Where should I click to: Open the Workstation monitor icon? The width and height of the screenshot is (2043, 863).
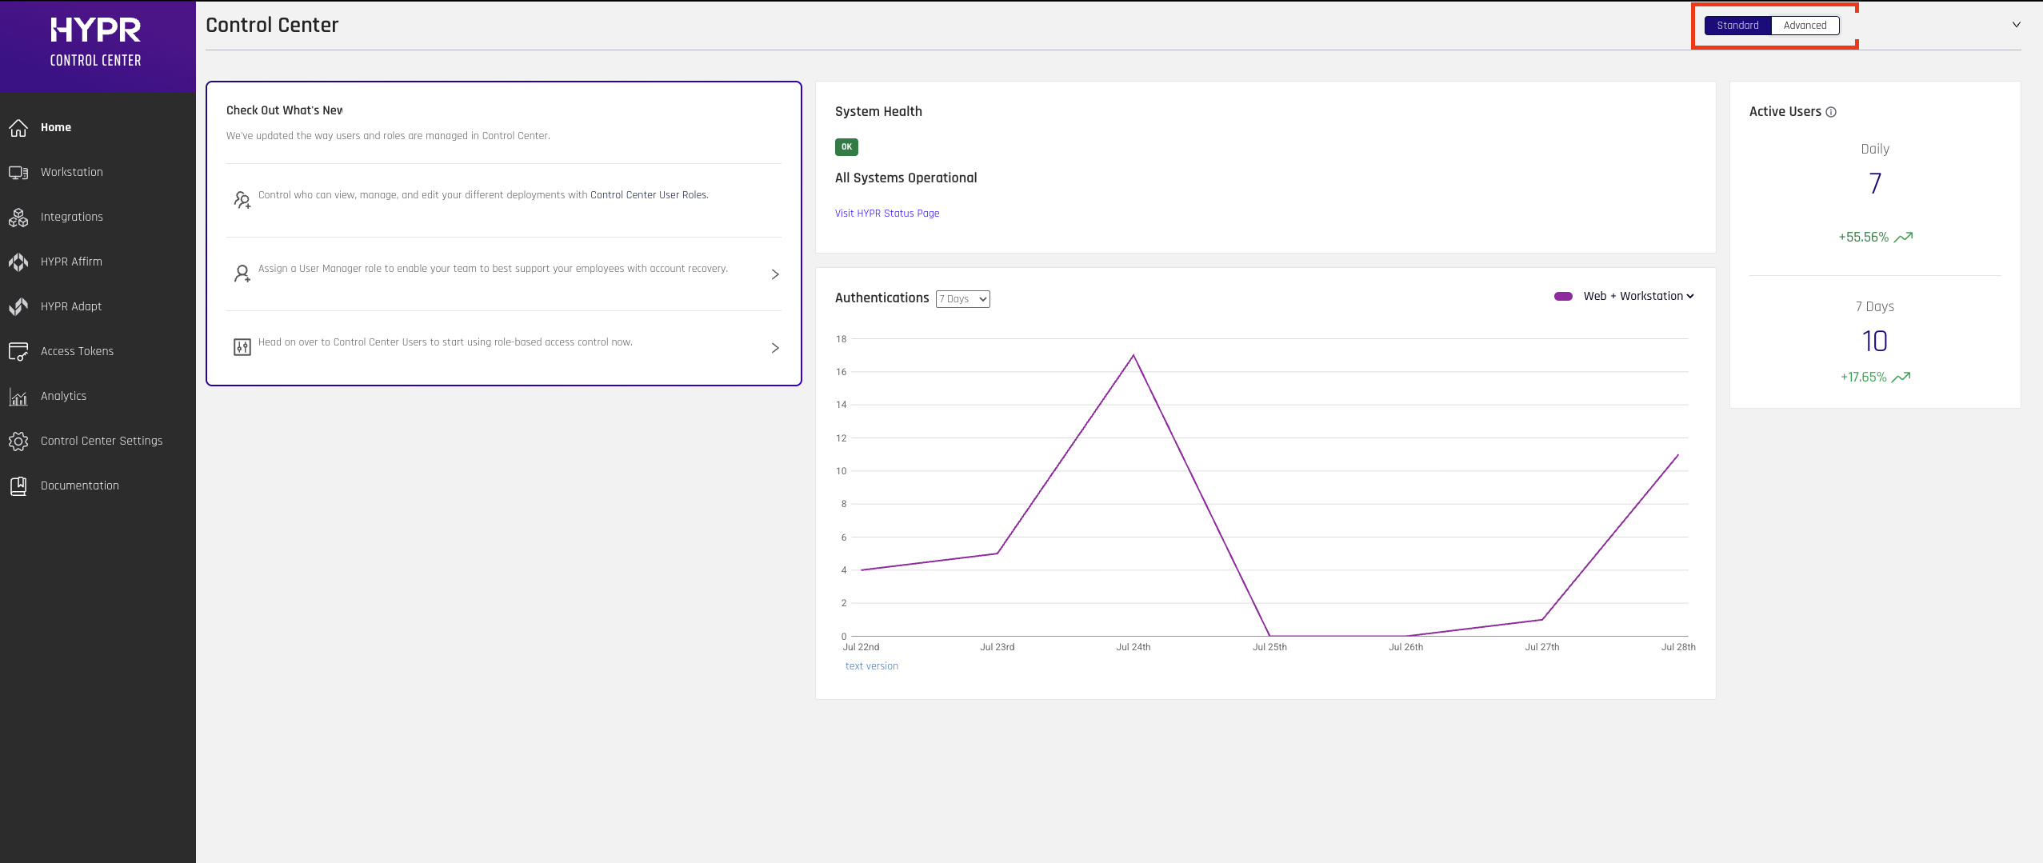(18, 172)
